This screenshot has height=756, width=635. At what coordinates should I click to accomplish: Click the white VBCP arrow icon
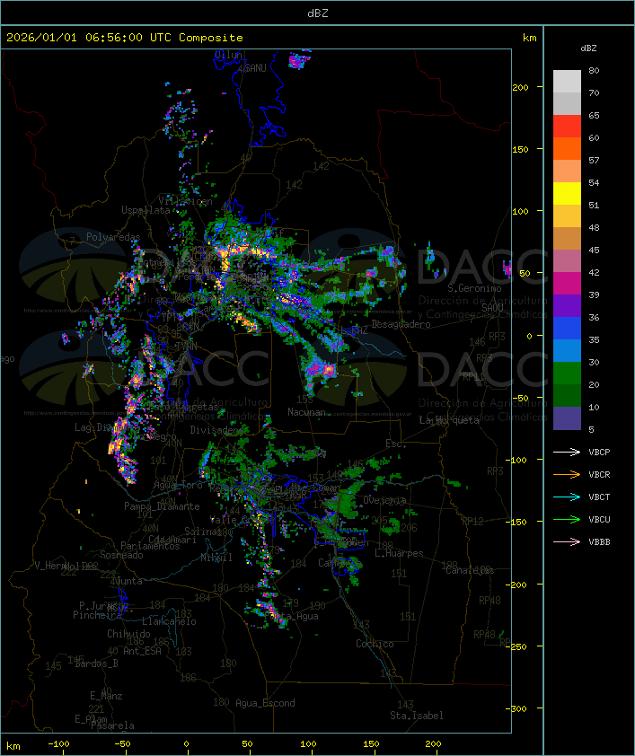tap(567, 452)
